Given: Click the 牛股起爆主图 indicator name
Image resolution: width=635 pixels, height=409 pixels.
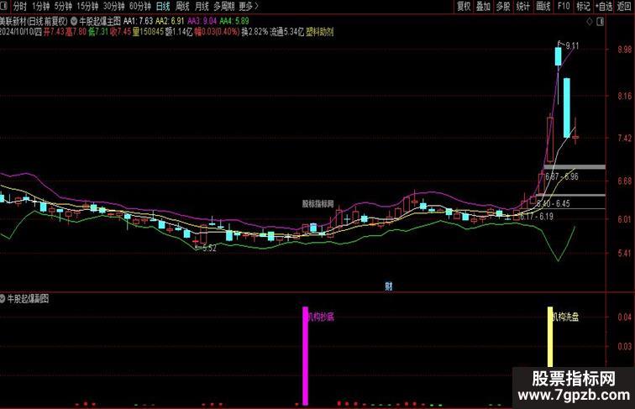Looking at the screenshot, I should click(x=100, y=21).
